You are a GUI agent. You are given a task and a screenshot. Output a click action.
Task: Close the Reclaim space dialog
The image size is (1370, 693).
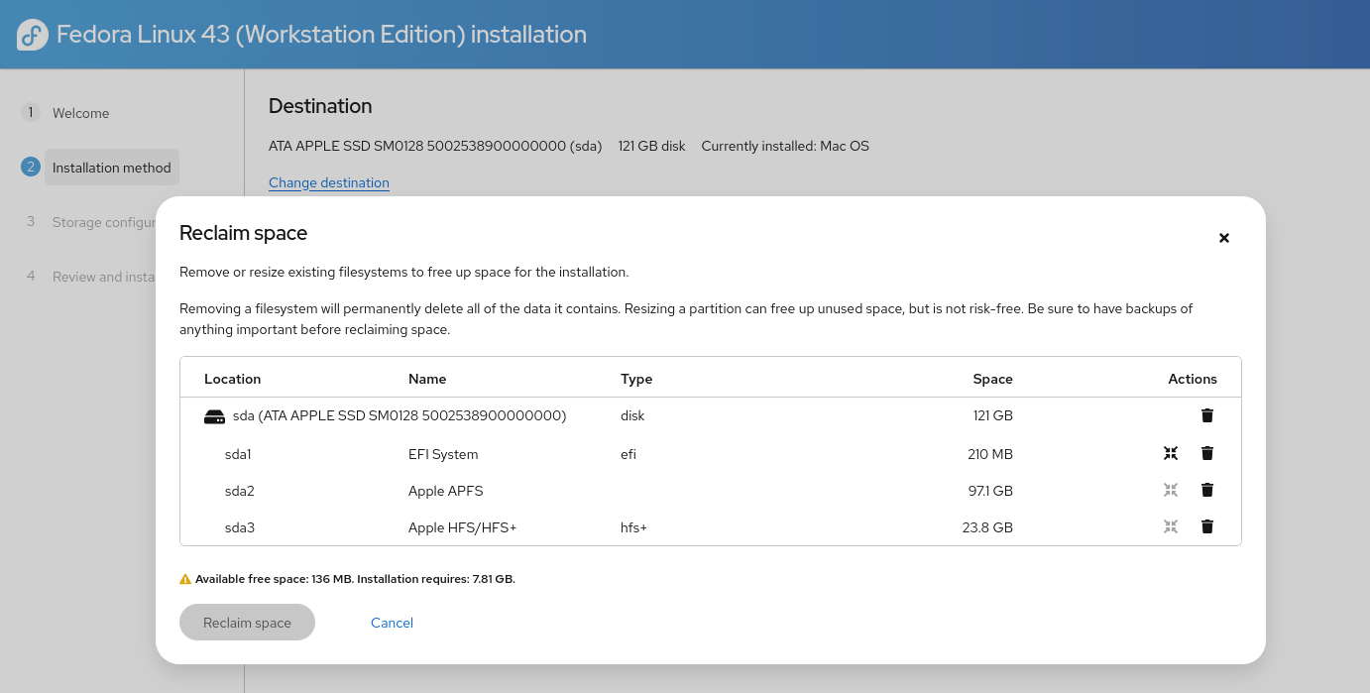[1224, 238]
